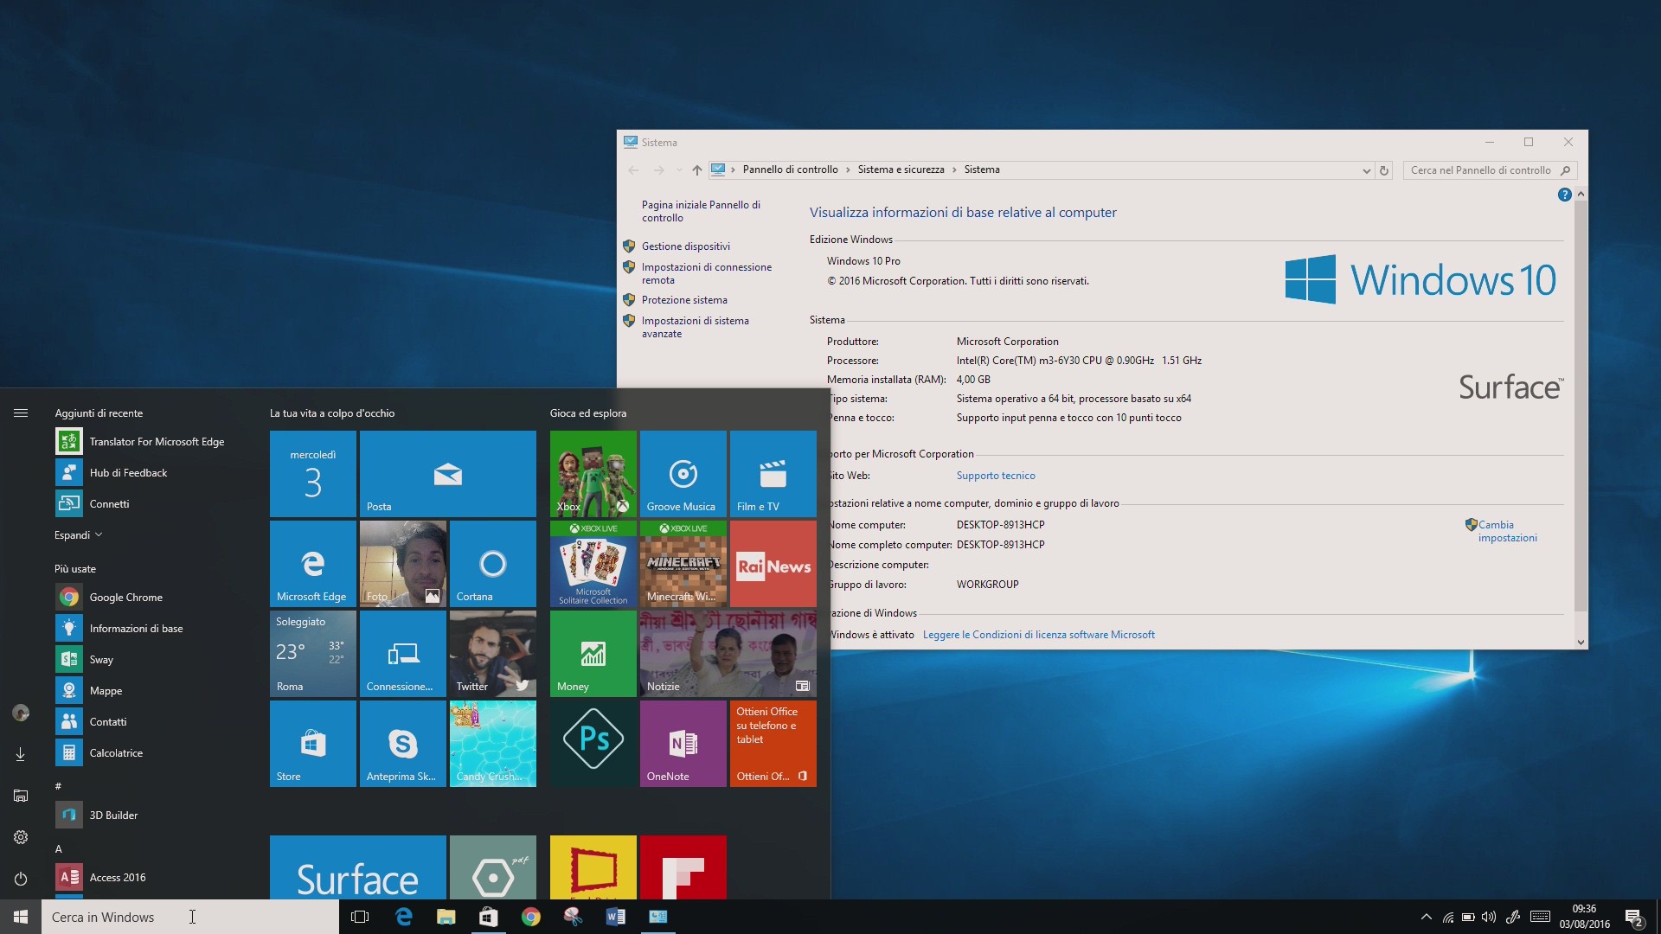Open Pannello di controllo from the breadcrumb
Image resolution: width=1661 pixels, height=934 pixels.
(x=791, y=169)
